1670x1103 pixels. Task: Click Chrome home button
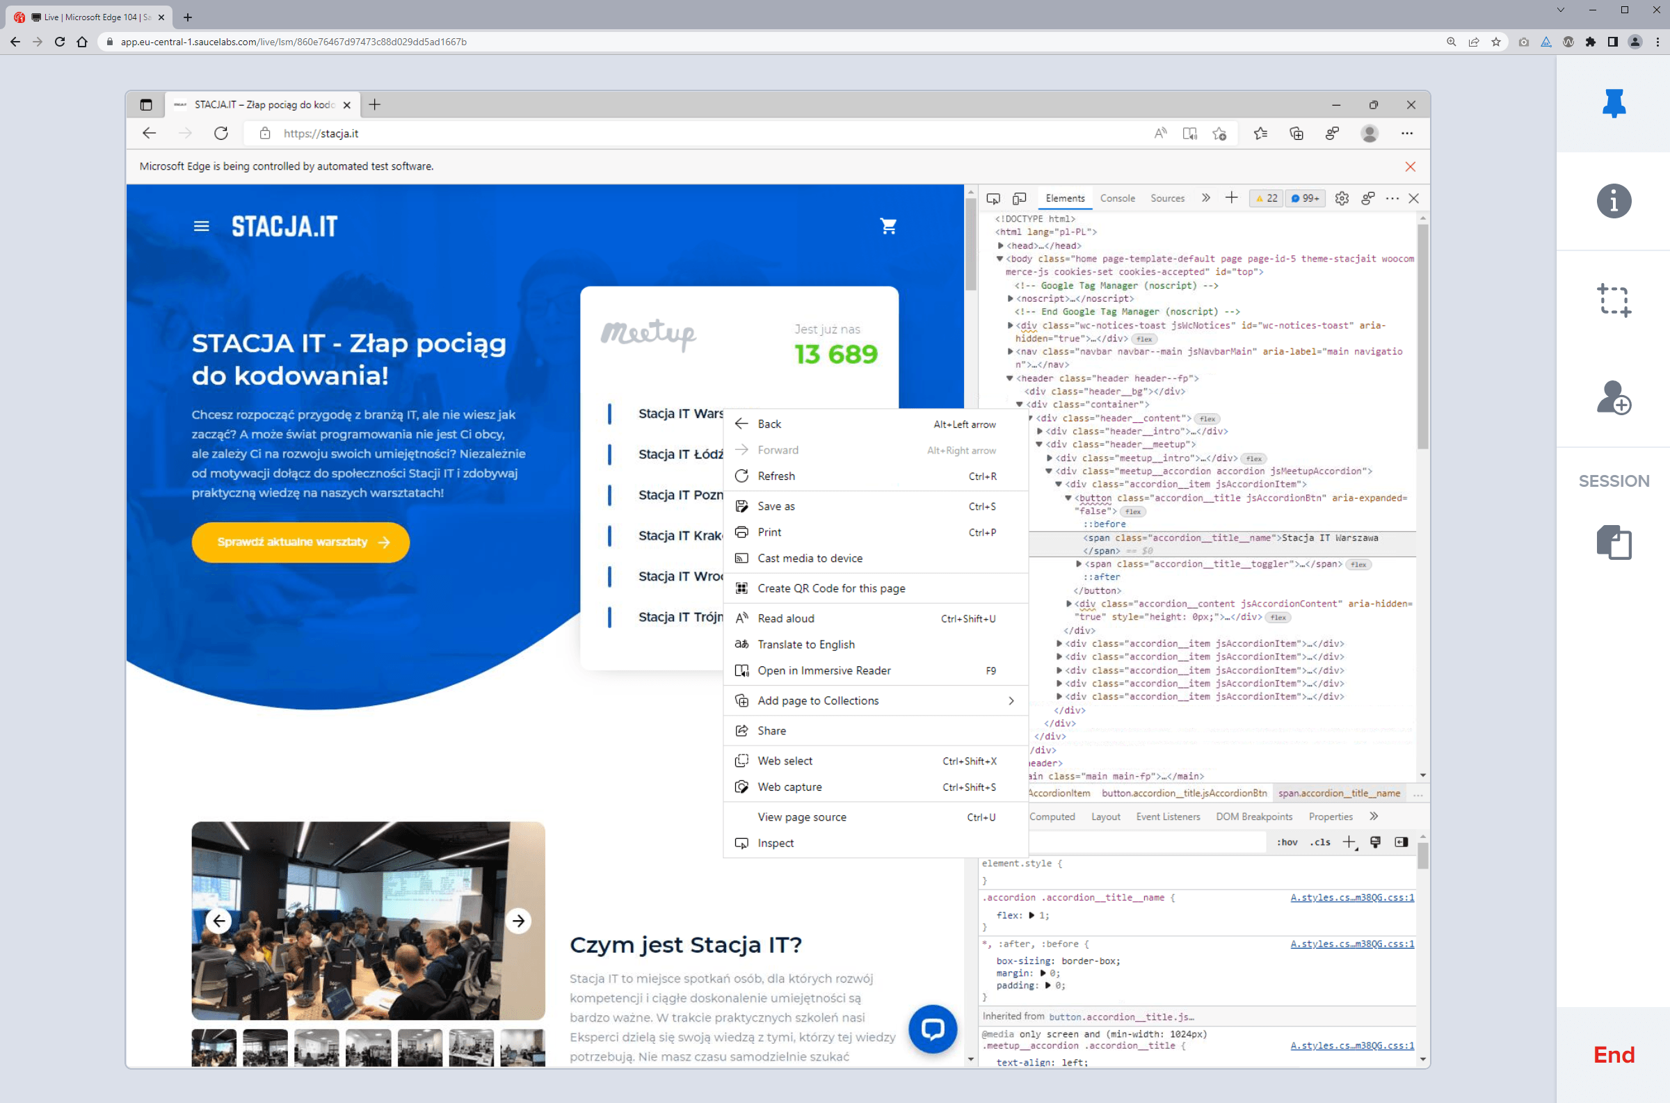coord(82,42)
